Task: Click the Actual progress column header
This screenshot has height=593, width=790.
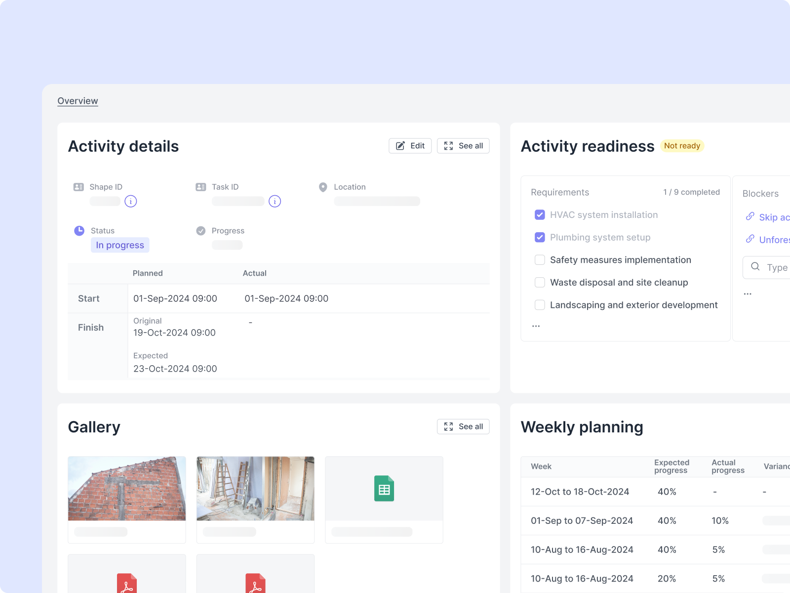Action: tap(728, 466)
